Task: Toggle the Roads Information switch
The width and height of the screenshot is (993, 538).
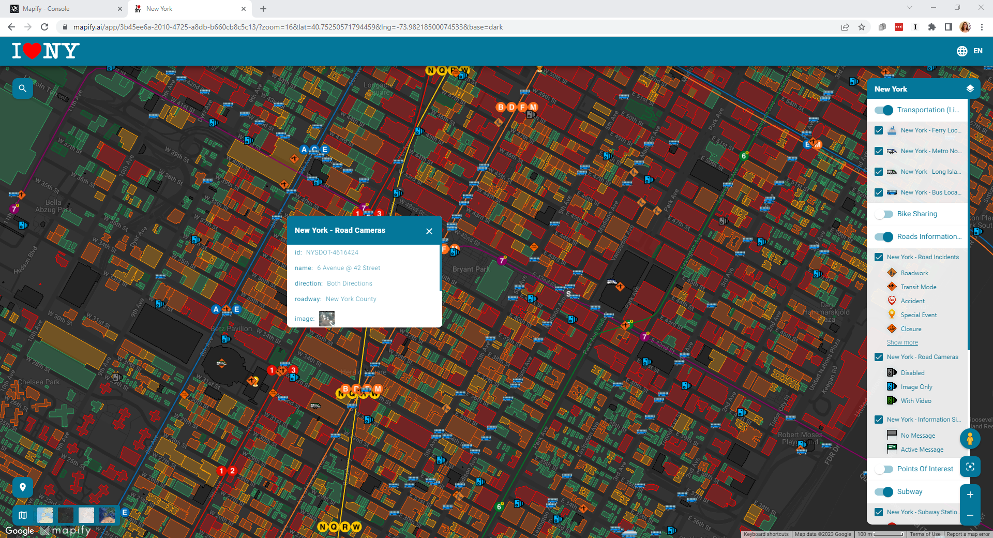Action: [x=884, y=237]
